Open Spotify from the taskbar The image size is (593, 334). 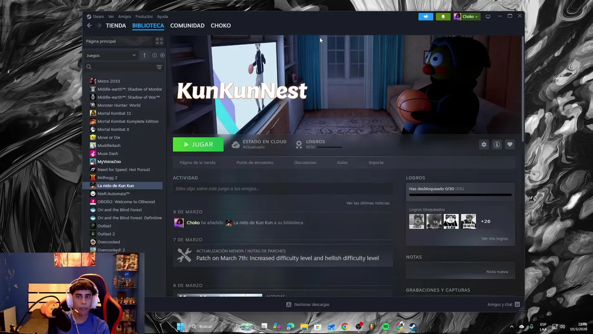(386, 327)
